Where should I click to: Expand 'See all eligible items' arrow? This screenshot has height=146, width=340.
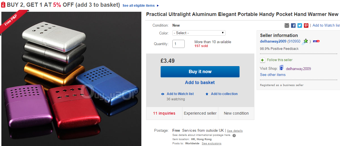pyautogui.click(x=158, y=6)
